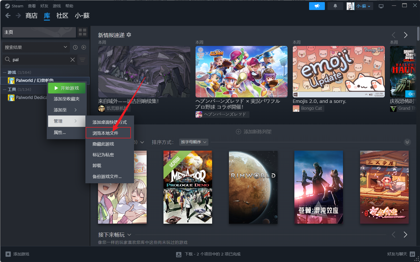Open advanced filter options icon
The image size is (420, 262).
coord(83,60)
